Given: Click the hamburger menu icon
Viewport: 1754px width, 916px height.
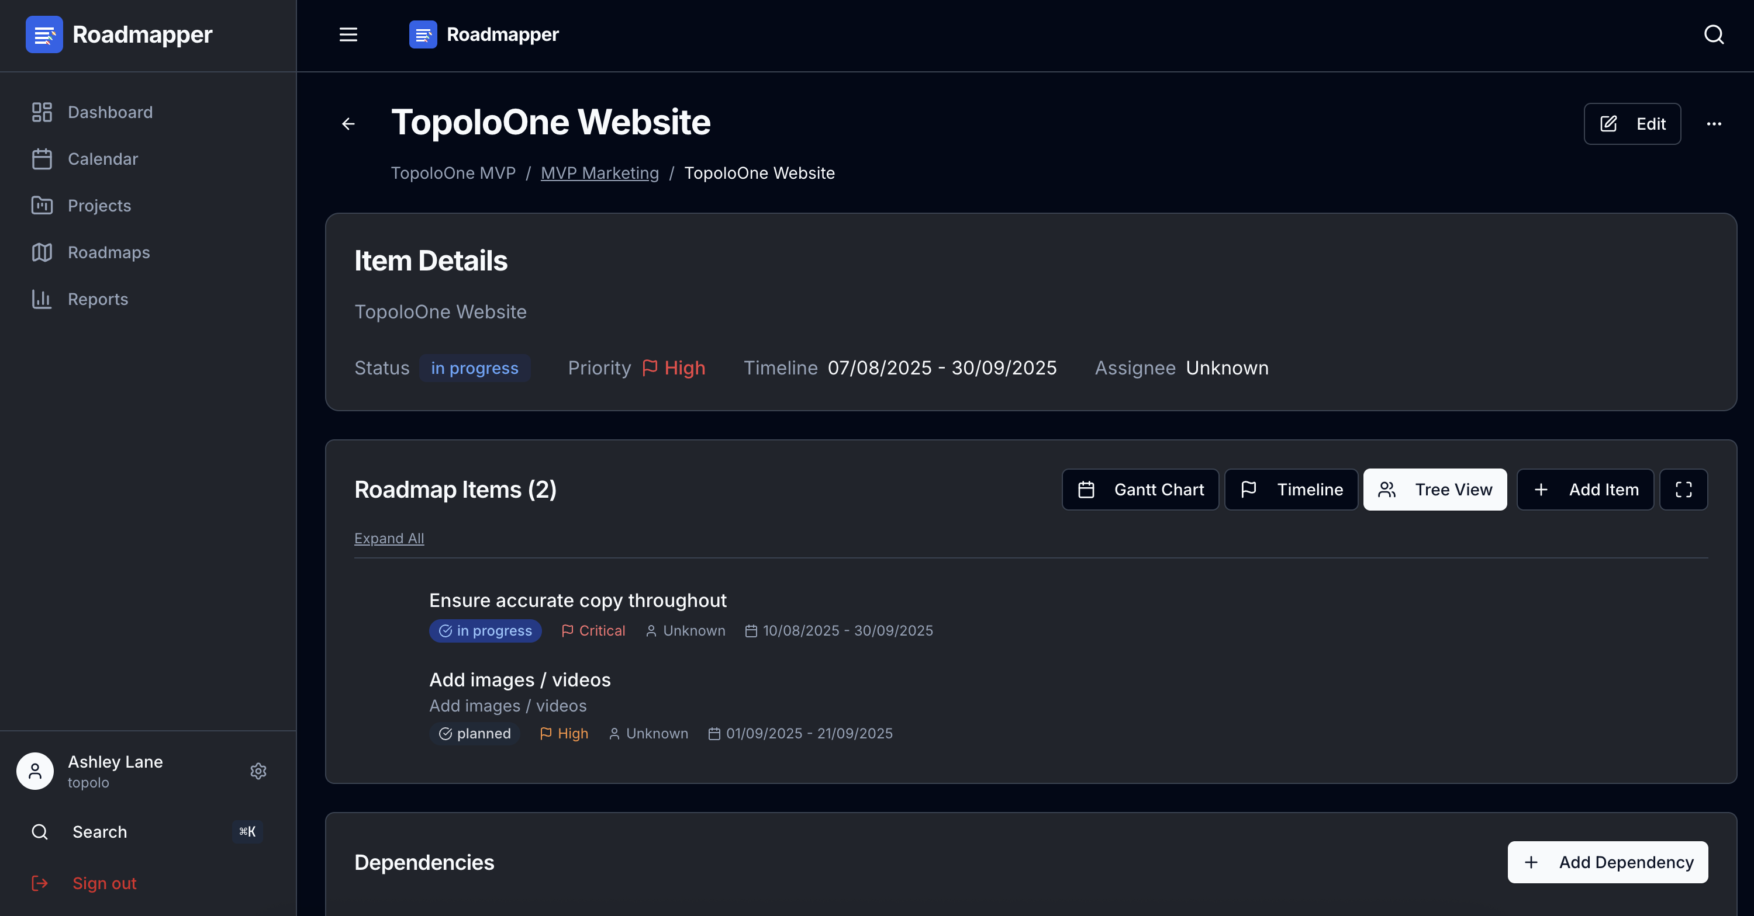Looking at the screenshot, I should coord(348,34).
